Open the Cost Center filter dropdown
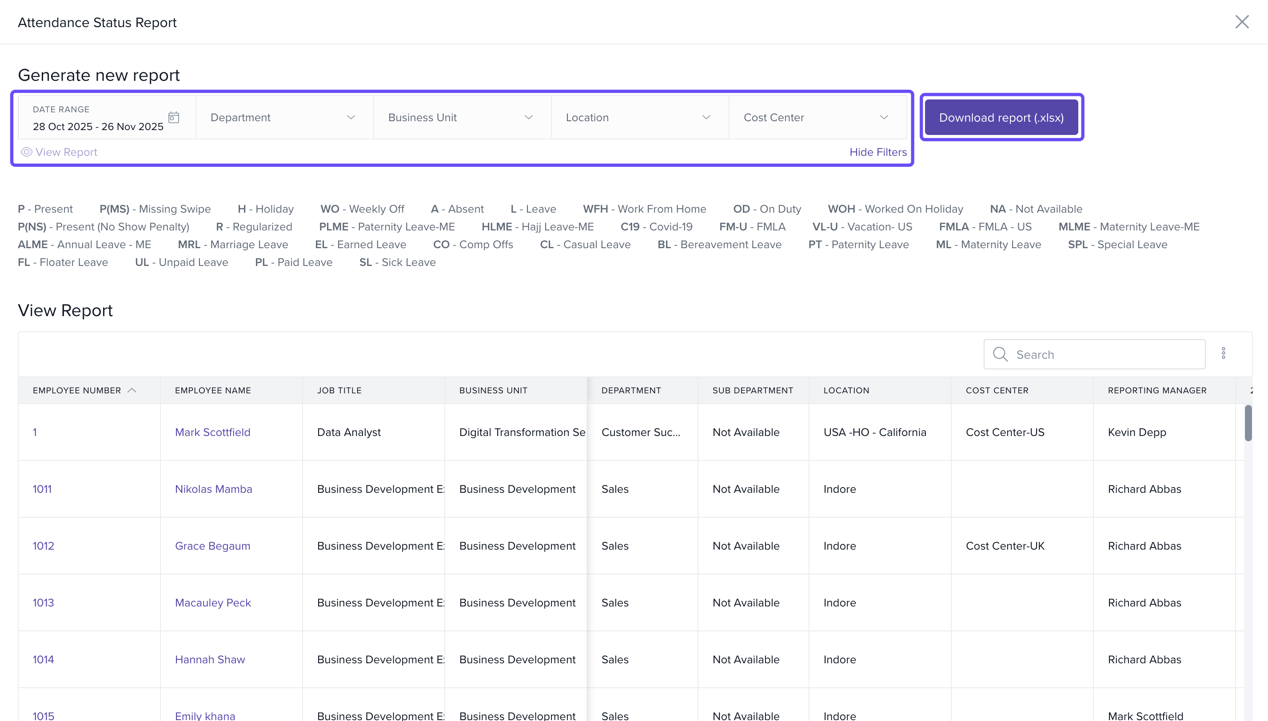1268x721 pixels. pos(817,117)
